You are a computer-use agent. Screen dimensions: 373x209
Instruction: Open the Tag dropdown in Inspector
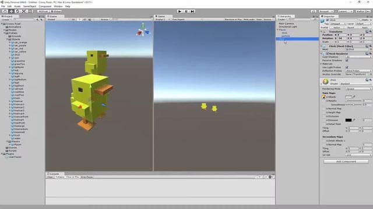tap(338, 24)
